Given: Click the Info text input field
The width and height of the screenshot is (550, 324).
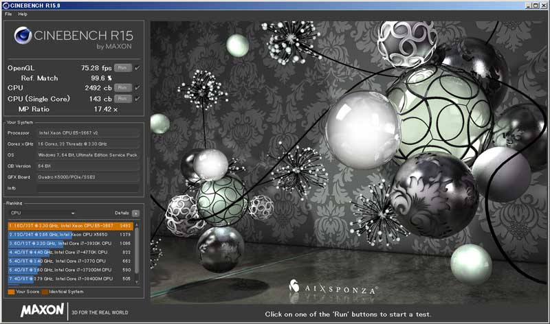Looking at the screenshot, I should (88, 189).
